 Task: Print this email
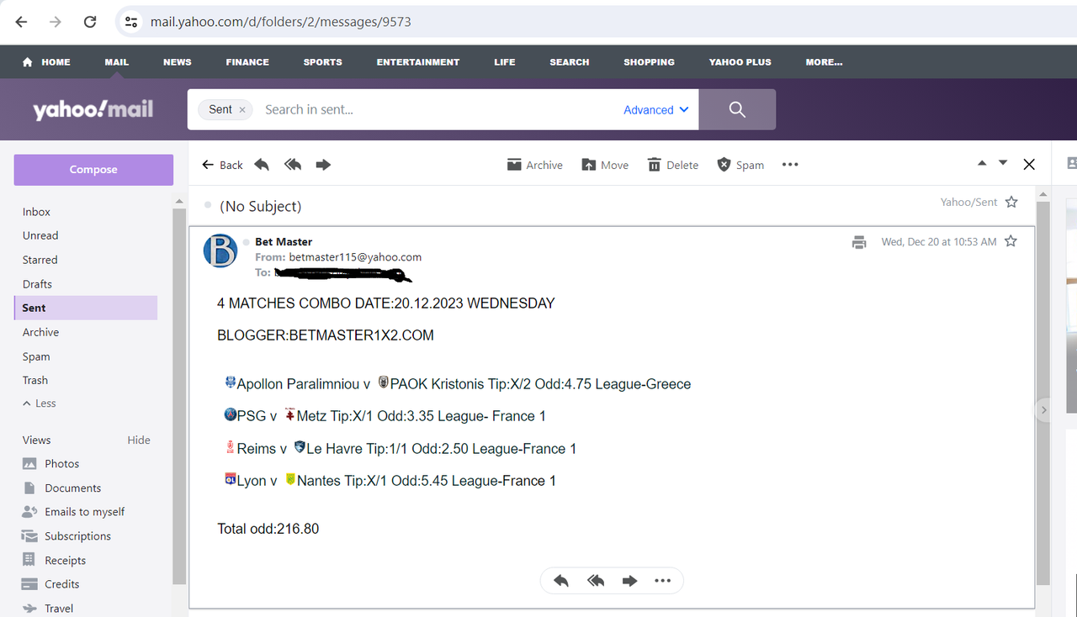pyautogui.click(x=859, y=242)
